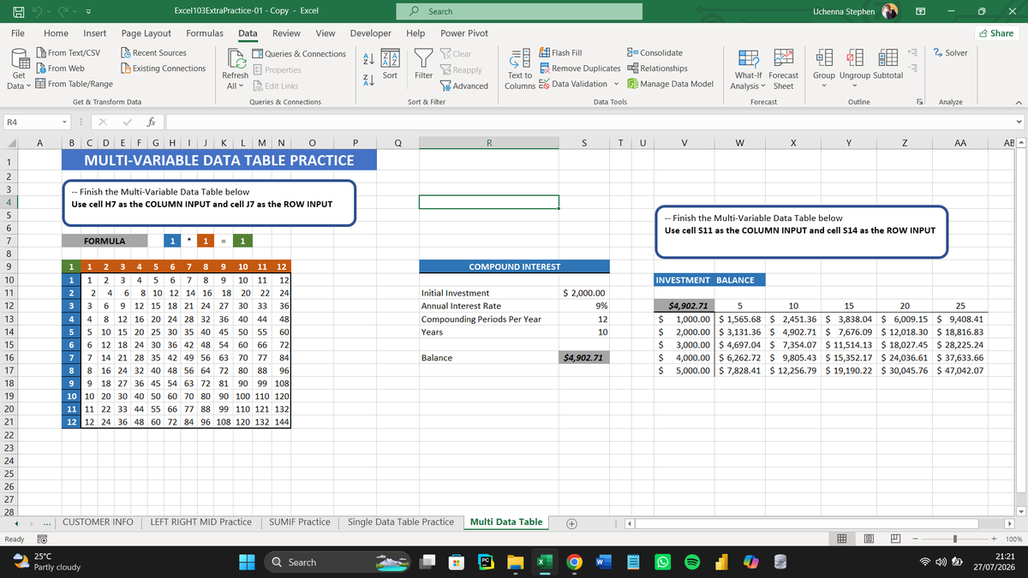This screenshot has height=578, width=1028.
Task: Customize Quick Access Toolbar dropdown
Action: point(87,12)
